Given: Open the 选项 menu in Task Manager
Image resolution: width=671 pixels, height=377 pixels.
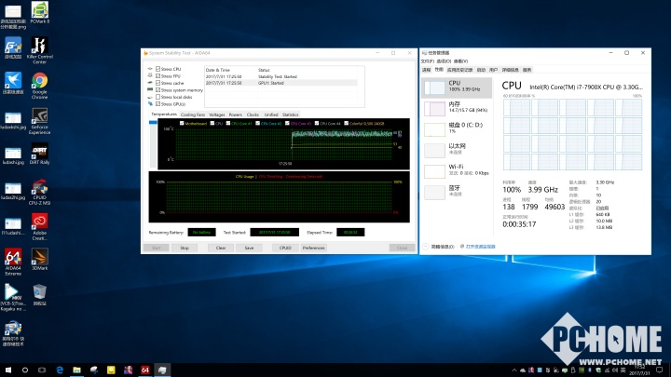Looking at the screenshot, I should coord(444,61).
